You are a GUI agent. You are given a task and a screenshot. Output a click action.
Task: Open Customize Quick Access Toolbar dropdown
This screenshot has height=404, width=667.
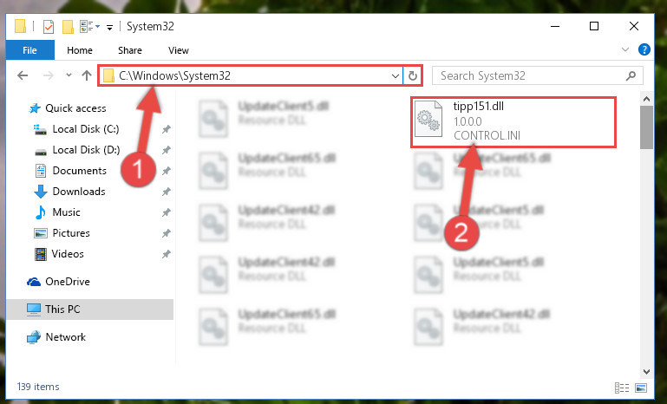click(x=109, y=28)
